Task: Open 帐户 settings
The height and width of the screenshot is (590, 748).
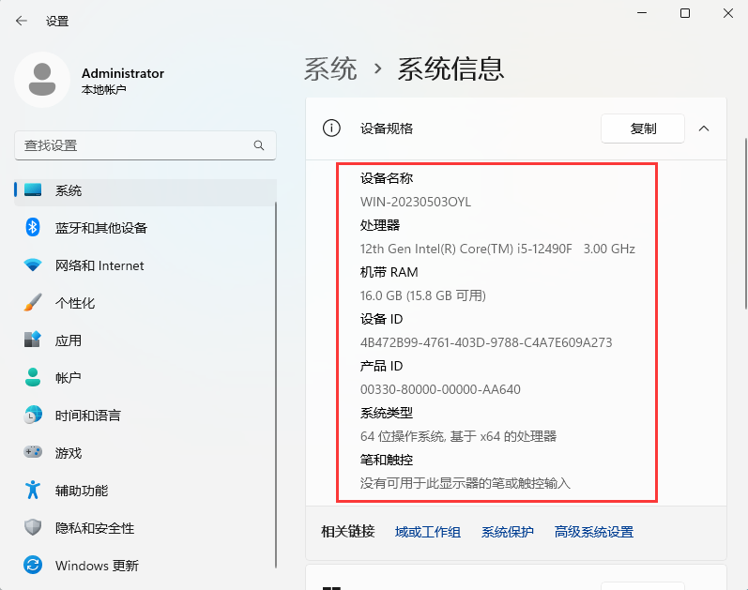Action: tap(145, 378)
